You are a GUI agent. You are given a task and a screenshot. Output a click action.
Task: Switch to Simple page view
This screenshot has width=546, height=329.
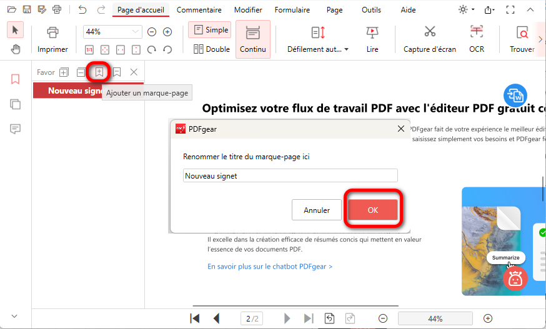point(210,30)
